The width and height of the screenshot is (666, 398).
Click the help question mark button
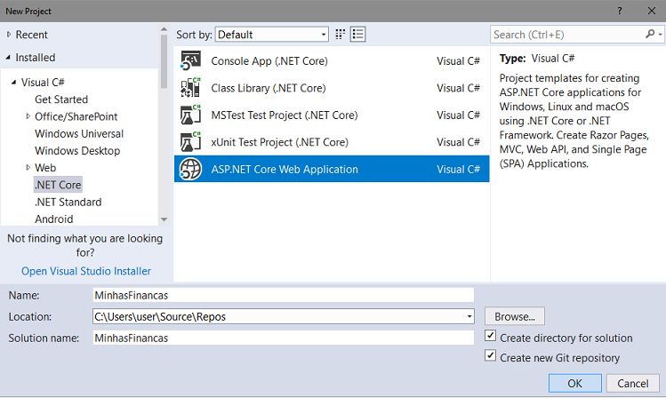point(620,11)
